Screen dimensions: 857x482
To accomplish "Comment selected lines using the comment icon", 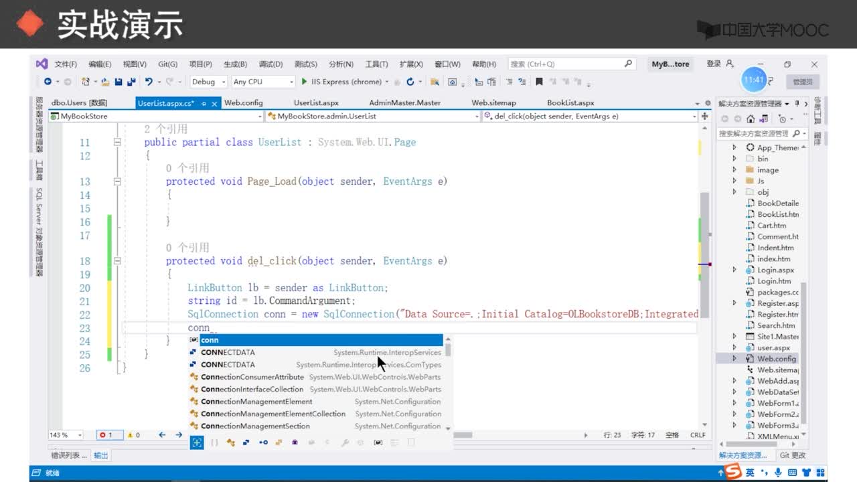I will [510, 82].
